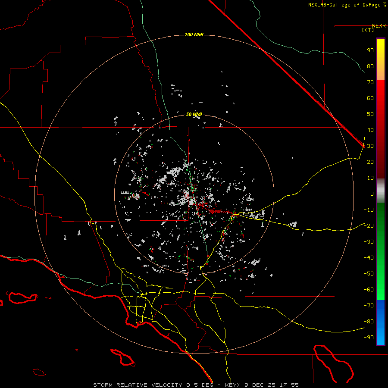Select the "-20" value on velocity scale
388x388 pixels.
coord(369,226)
